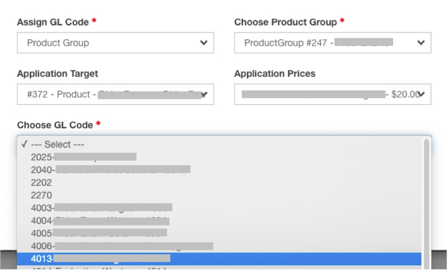Viewport: 447px width, 271px height.
Task: Pick the GL code option starting with 4004
Action: click(100, 221)
